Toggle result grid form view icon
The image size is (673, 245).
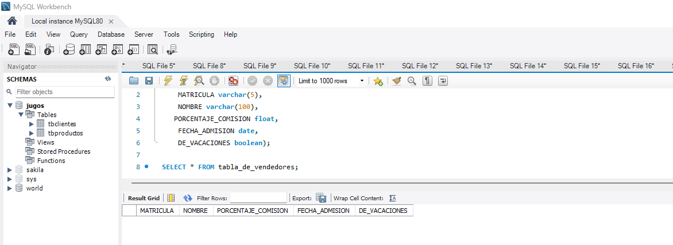click(x=171, y=198)
